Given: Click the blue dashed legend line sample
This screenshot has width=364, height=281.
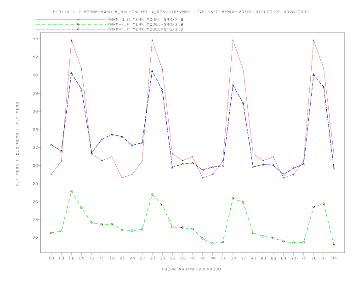Looking at the screenshot, I should click(71, 29).
